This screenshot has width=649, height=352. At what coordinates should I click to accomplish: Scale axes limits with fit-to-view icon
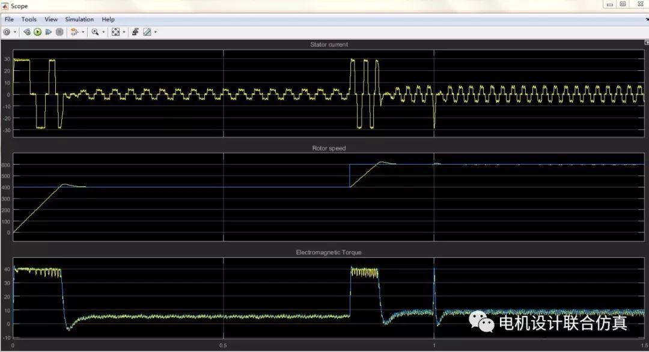(115, 32)
